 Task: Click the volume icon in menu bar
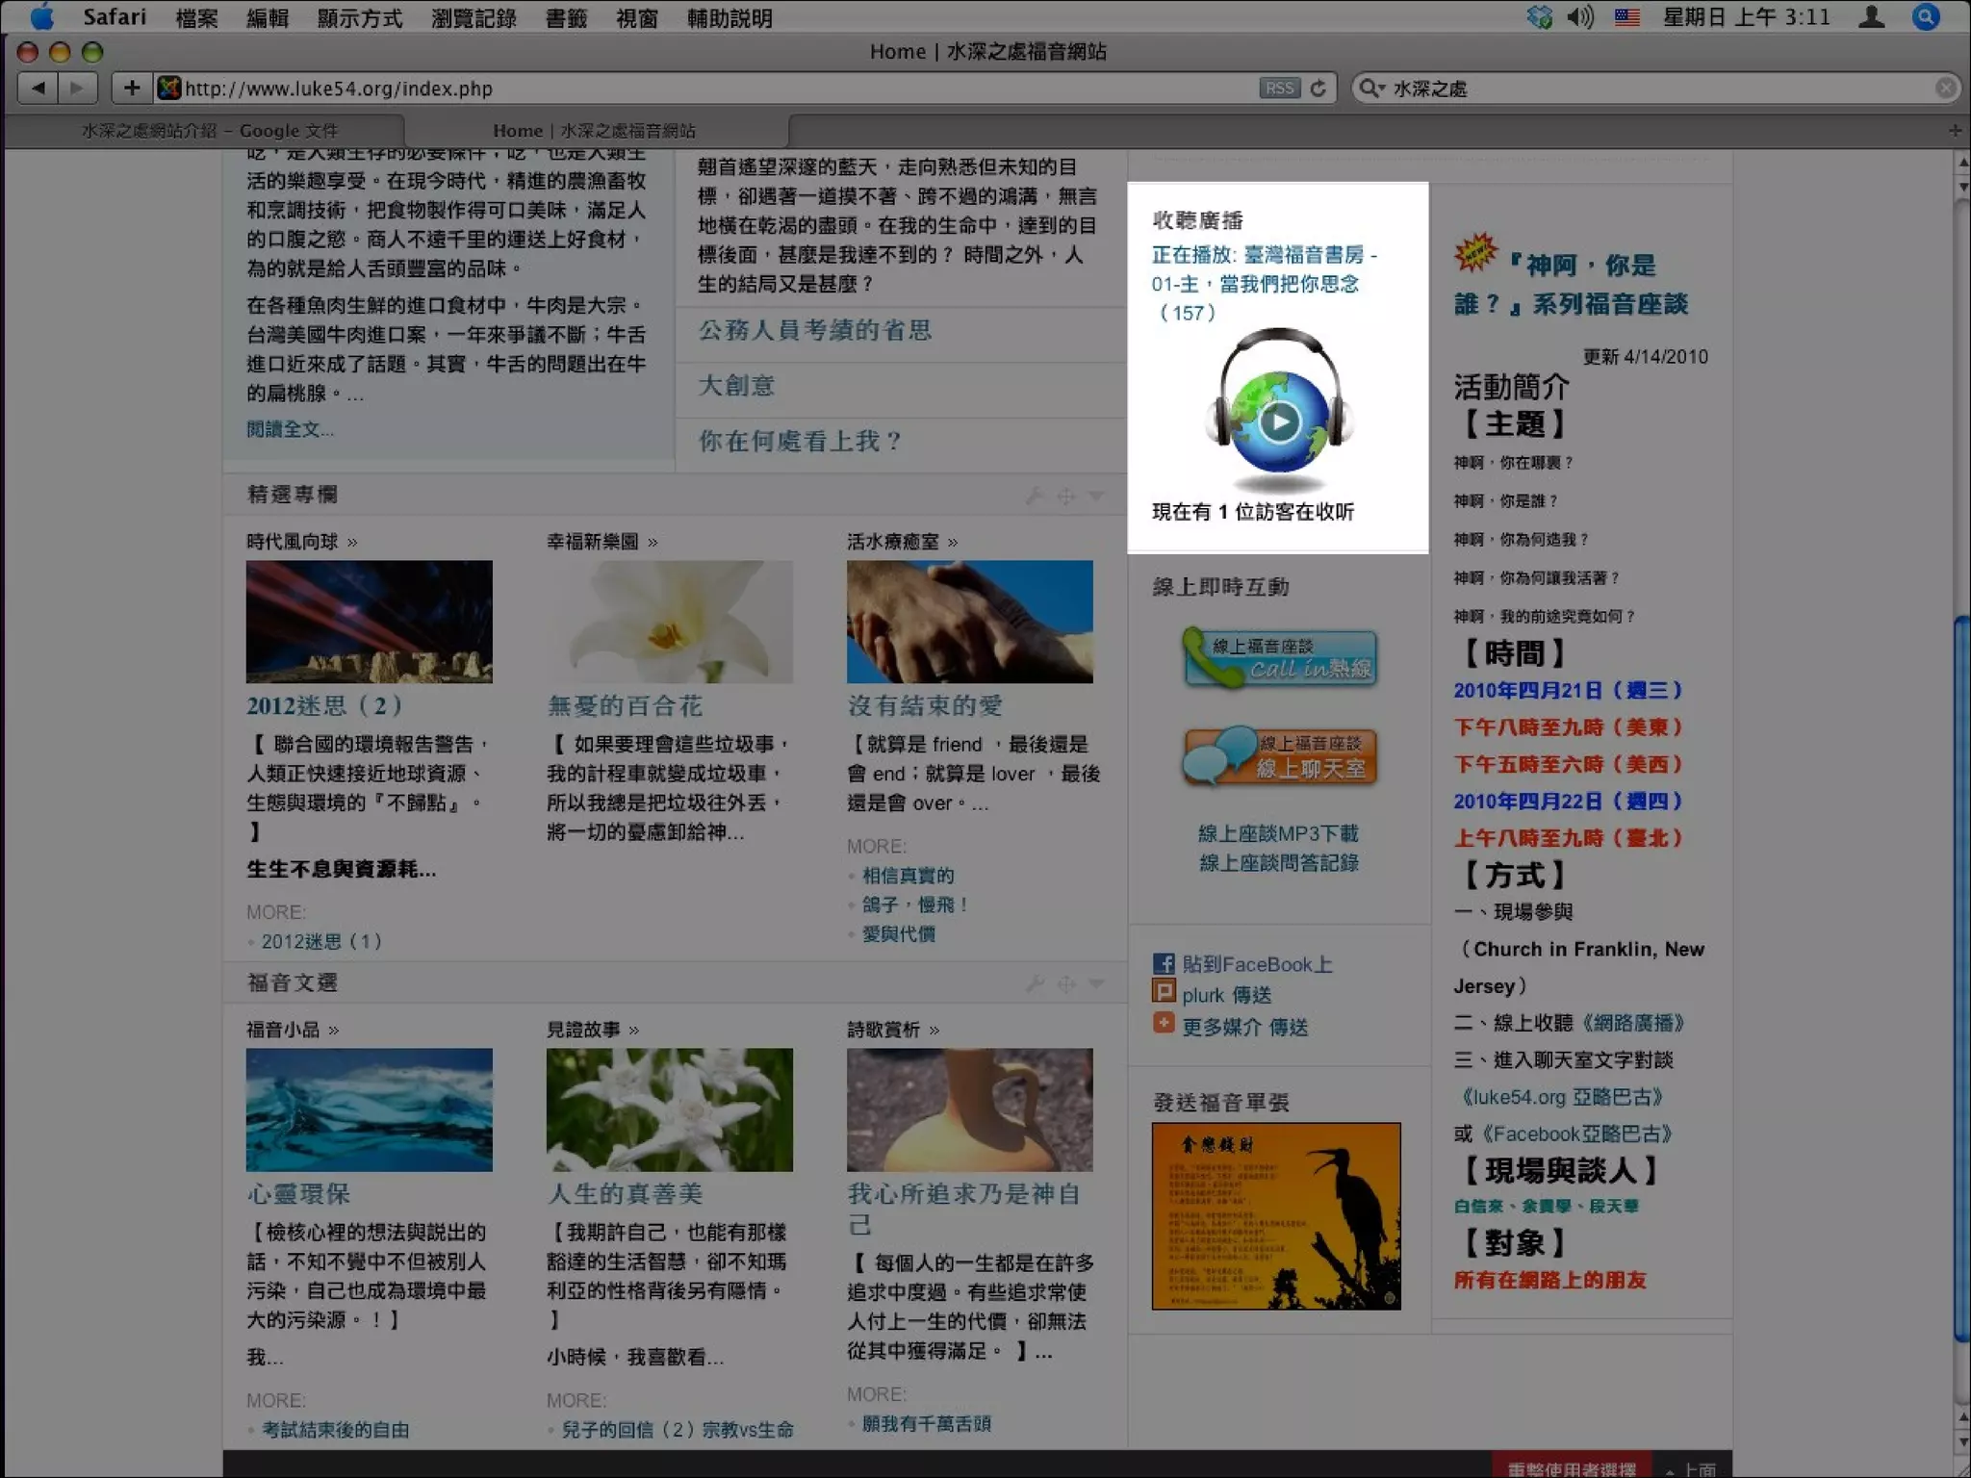(x=1579, y=17)
